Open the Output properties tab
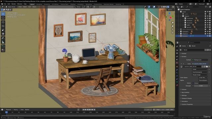212x119 pixels. (177, 54)
